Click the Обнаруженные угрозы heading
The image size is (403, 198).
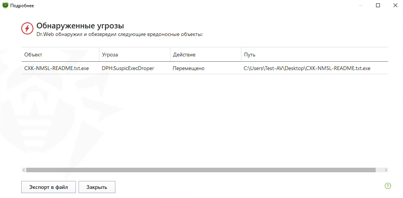tap(80, 26)
